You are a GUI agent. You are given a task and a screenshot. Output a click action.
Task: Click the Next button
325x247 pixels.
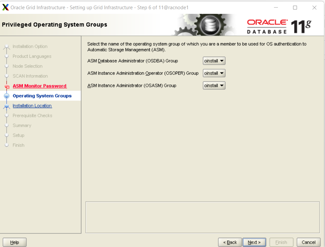tap(254, 242)
